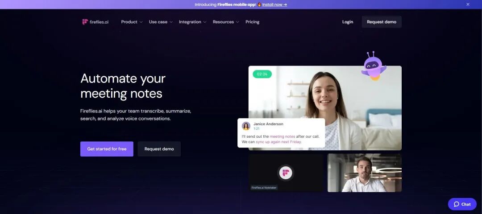Click the chat bubble icon in the Chat widget
This screenshot has height=214, width=482.
point(457,204)
